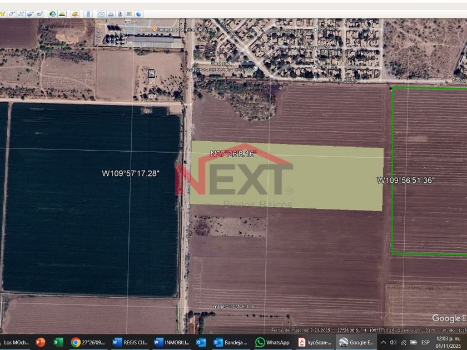Image resolution: width=467 pixels, height=350 pixels.
Task: Select the Add Path tool
Action: tap(21, 14)
